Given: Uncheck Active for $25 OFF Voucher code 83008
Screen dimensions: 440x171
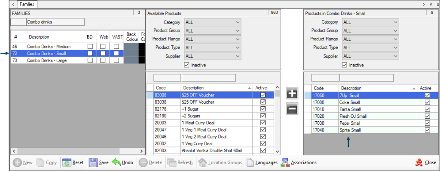Looking at the screenshot, I should pyautogui.click(x=263, y=95).
